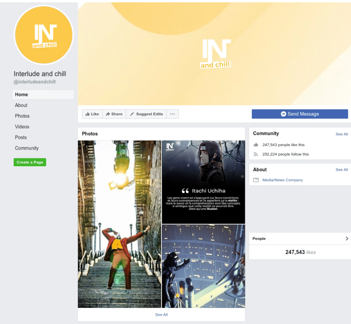
Task: Open the Itachi Uchiha quote photo
Action: coord(203,182)
